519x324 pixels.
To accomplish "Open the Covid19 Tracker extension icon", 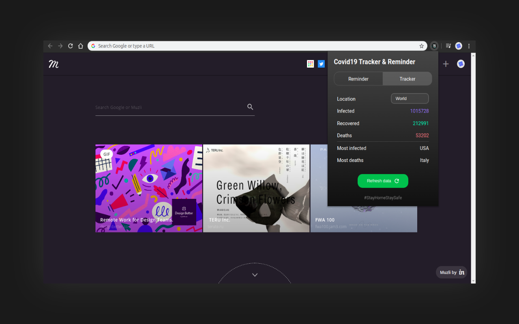I will (434, 46).
